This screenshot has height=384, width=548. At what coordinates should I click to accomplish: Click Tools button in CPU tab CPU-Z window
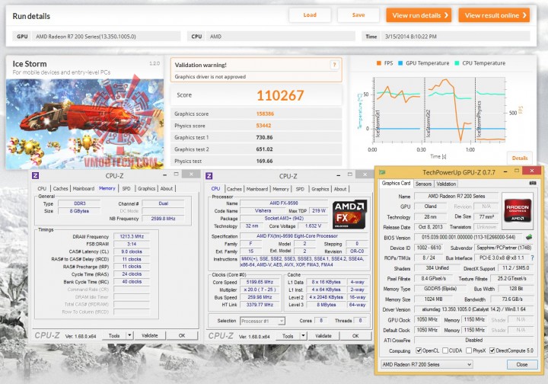tap(288, 336)
